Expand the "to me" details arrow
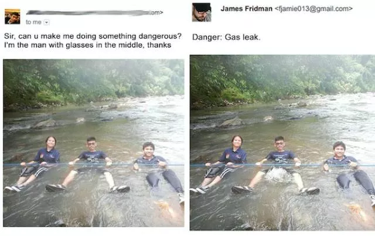 pyautogui.click(x=47, y=22)
